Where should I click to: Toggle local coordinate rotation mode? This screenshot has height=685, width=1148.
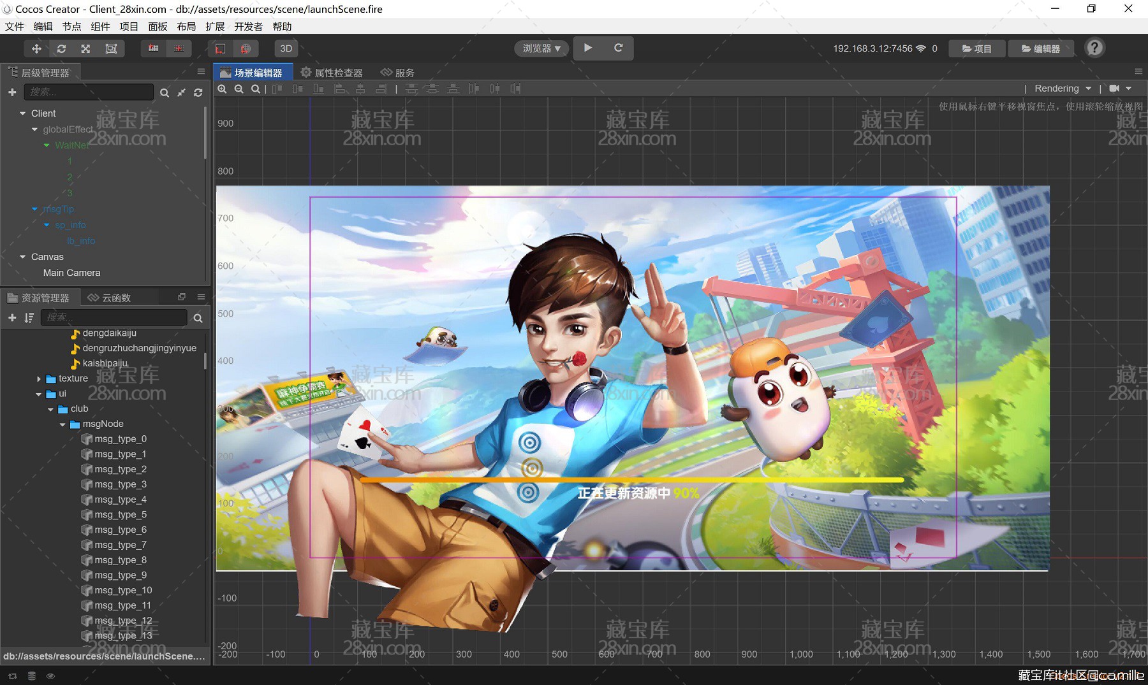tap(220, 48)
